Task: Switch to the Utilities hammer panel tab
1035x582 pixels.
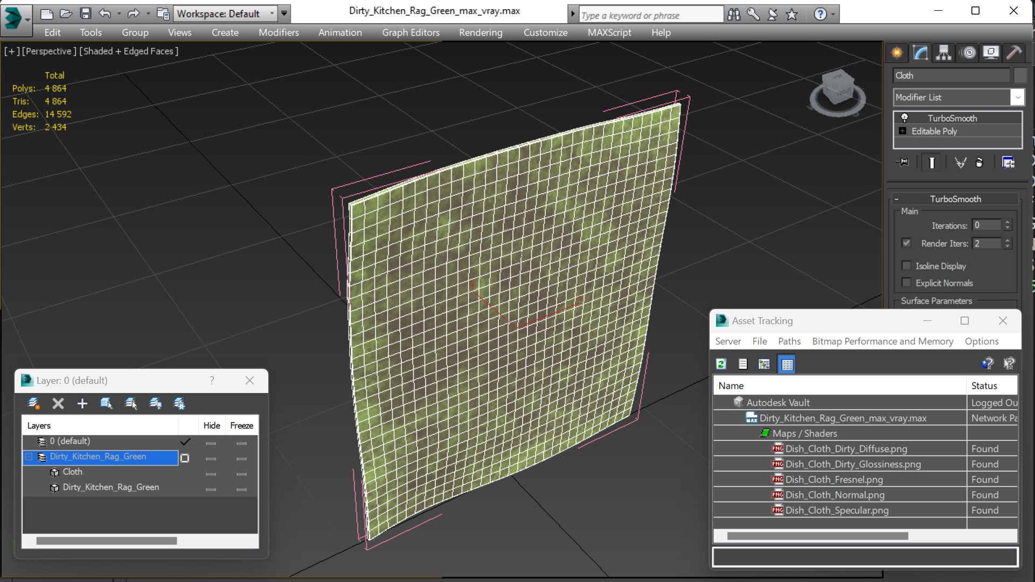Action: click(x=1013, y=52)
